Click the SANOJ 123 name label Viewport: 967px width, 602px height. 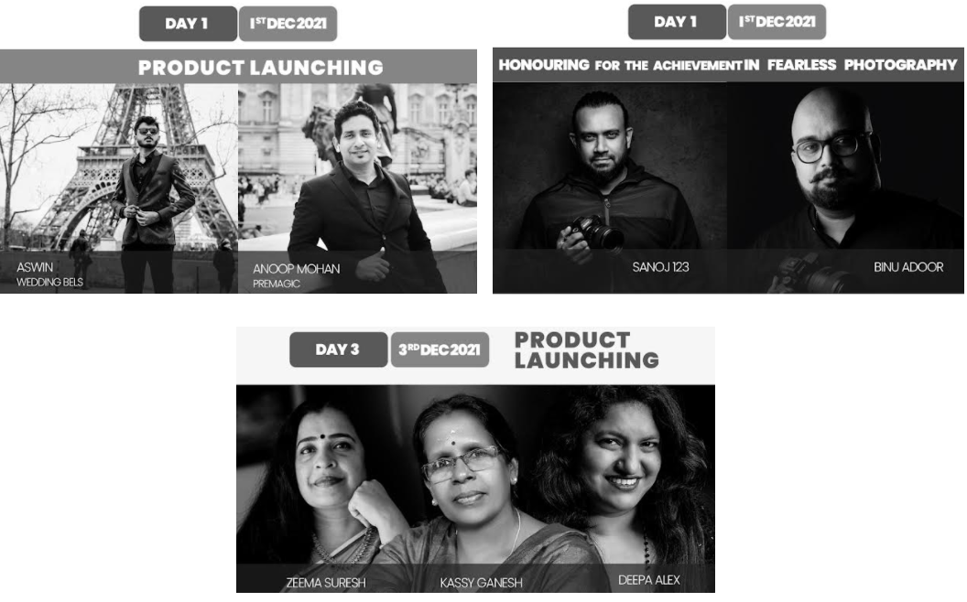click(x=660, y=267)
